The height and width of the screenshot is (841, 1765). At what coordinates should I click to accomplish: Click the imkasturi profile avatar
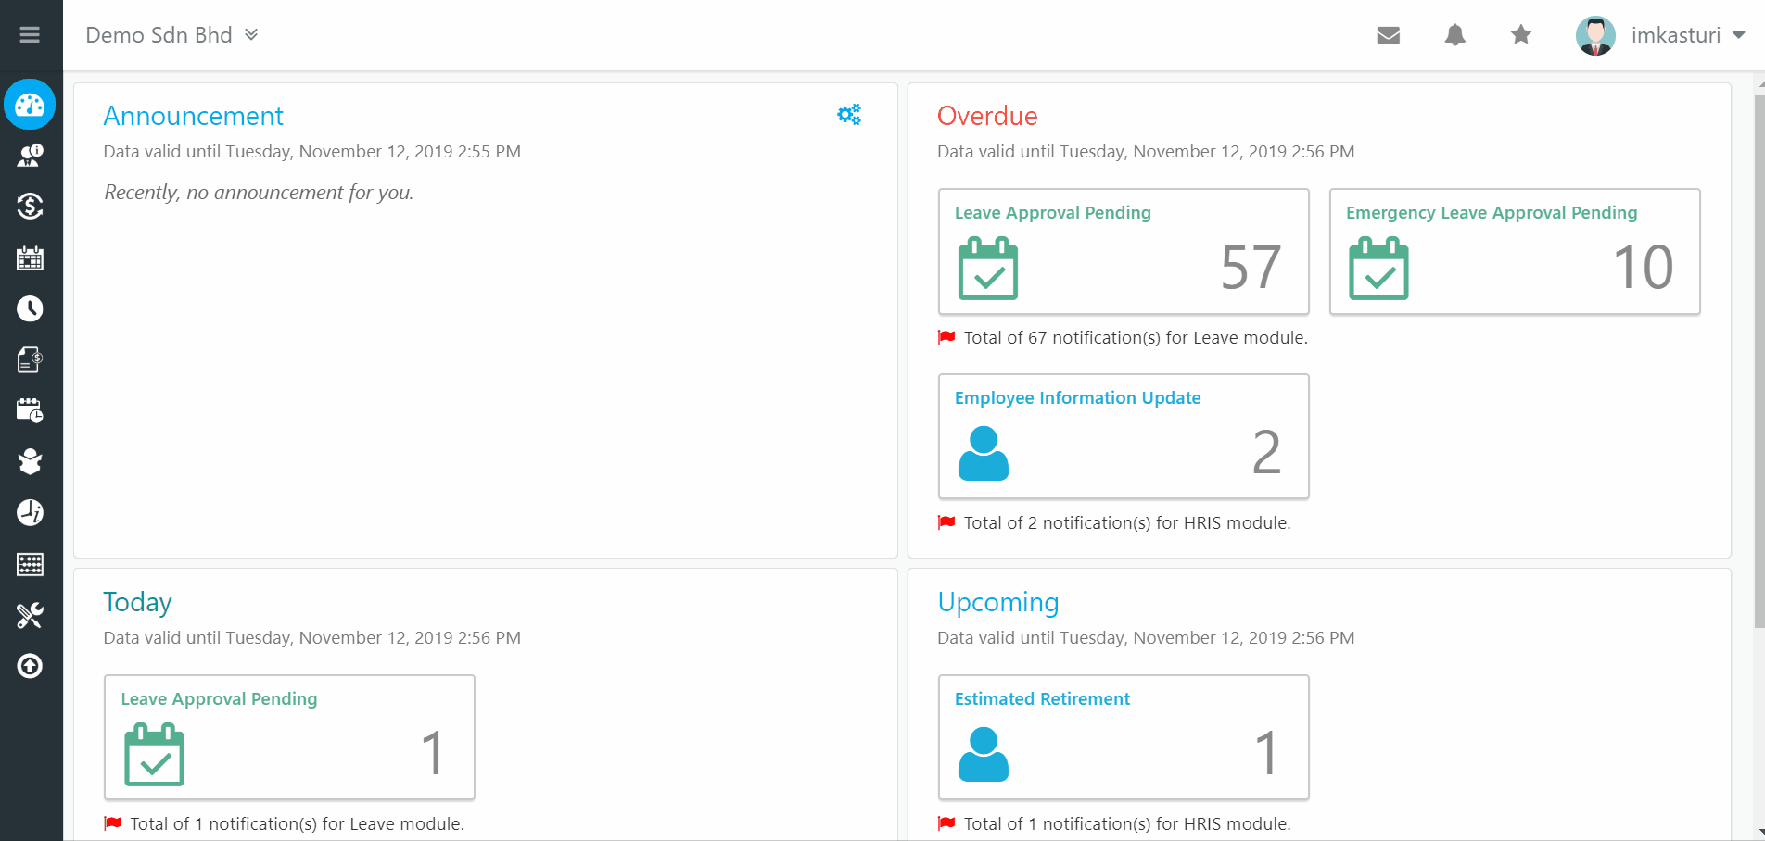click(x=1594, y=35)
